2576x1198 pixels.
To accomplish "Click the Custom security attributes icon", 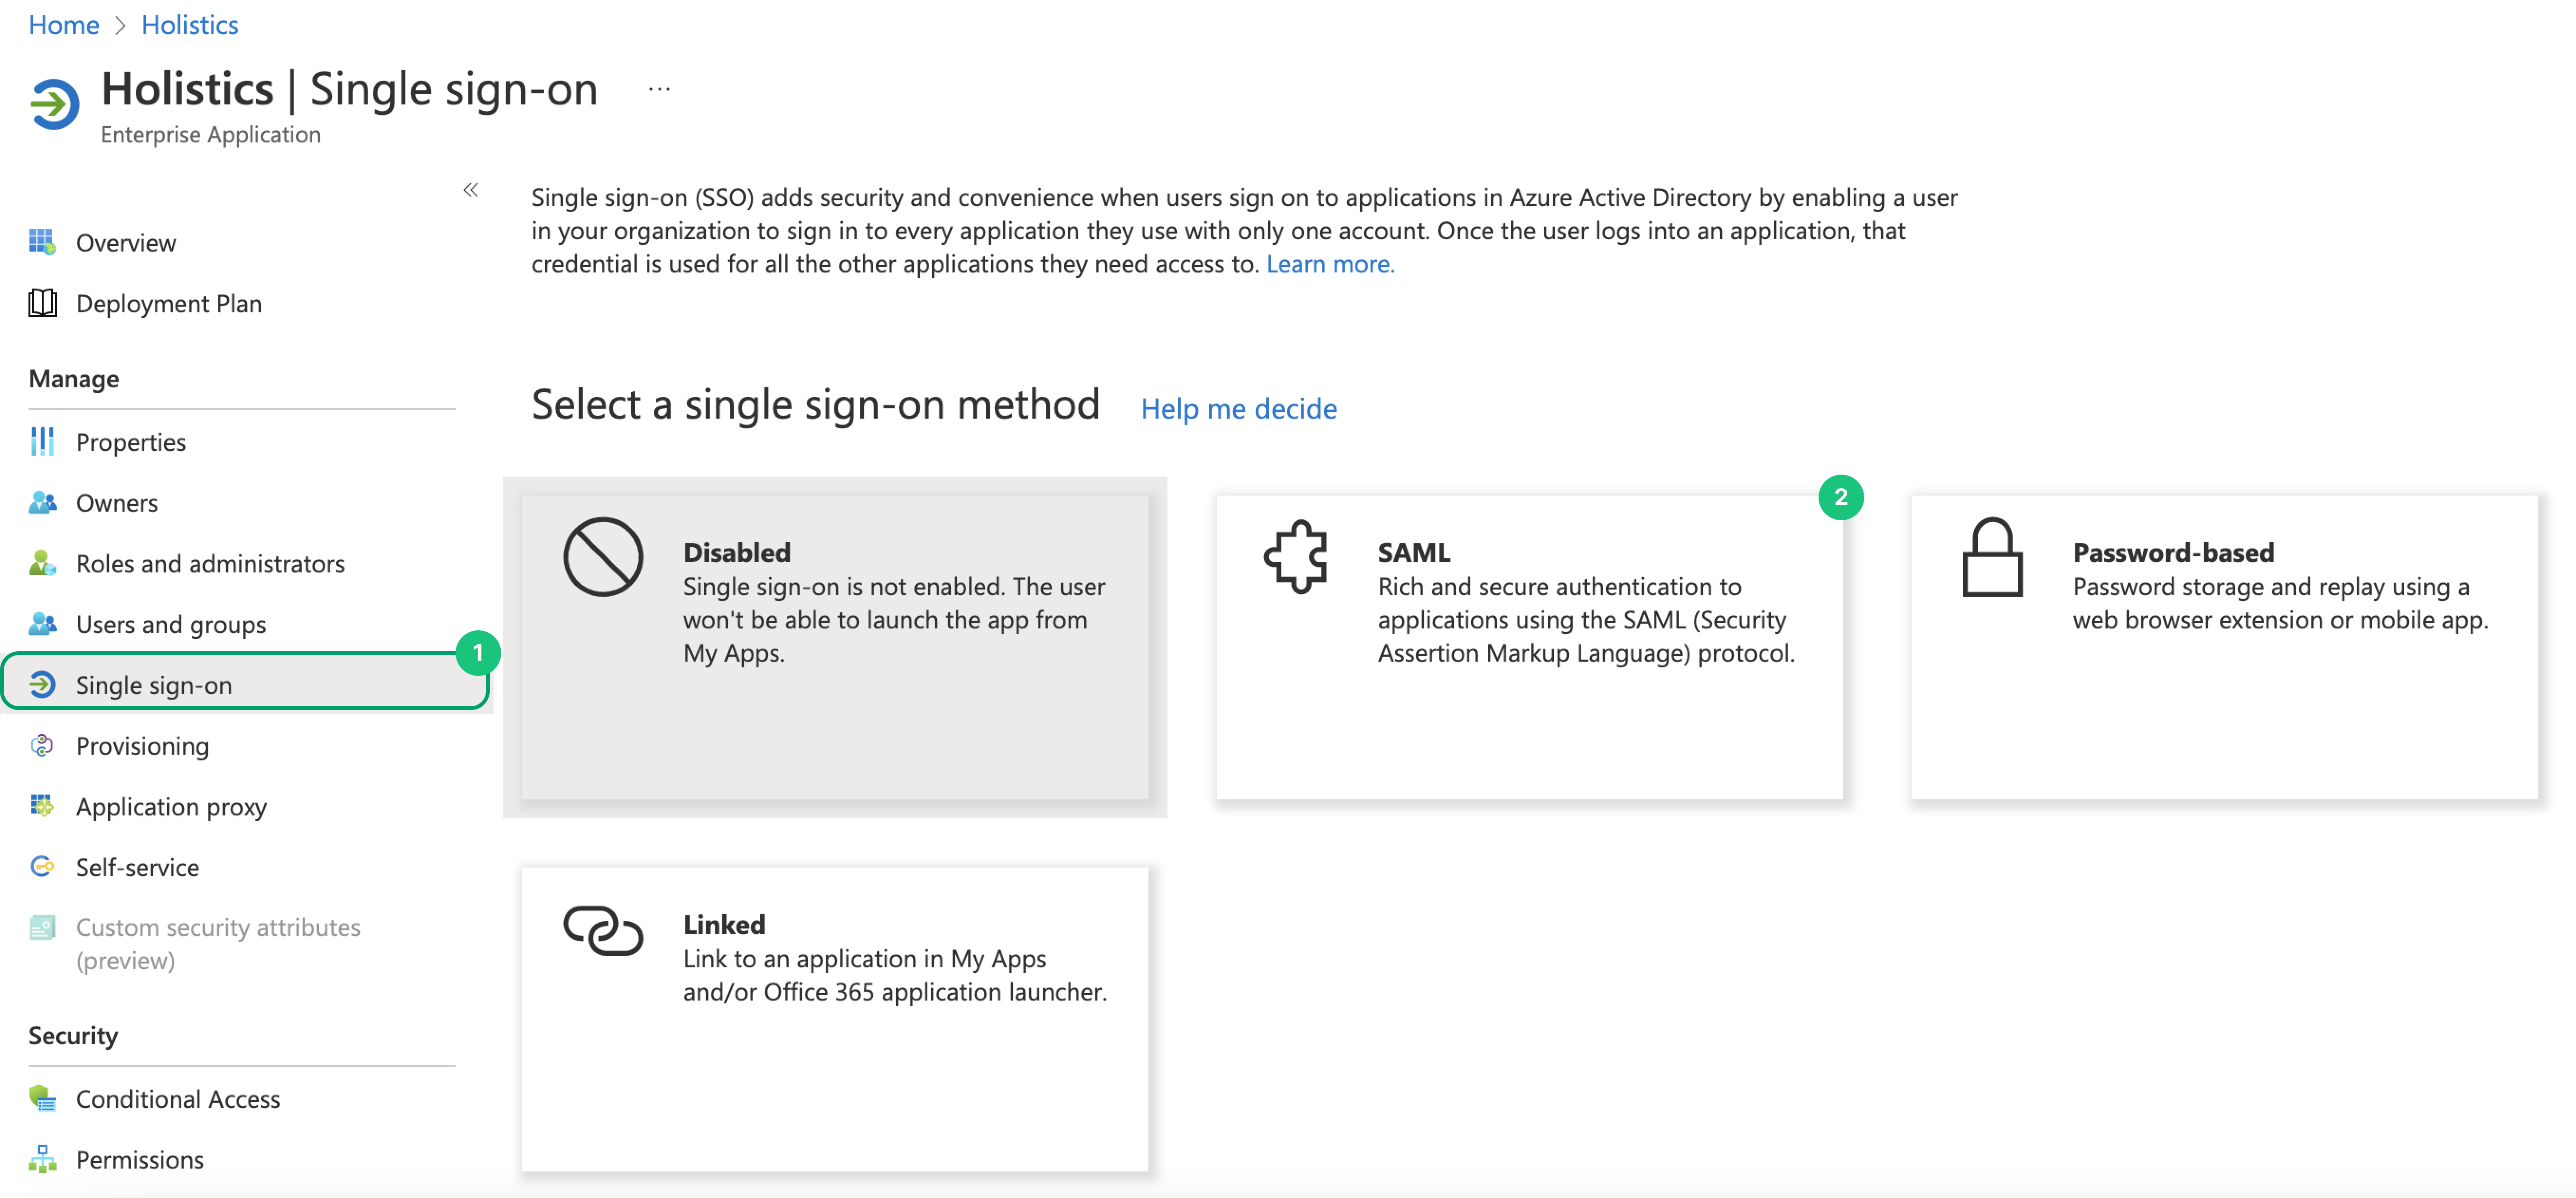I will pyautogui.click(x=42, y=927).
